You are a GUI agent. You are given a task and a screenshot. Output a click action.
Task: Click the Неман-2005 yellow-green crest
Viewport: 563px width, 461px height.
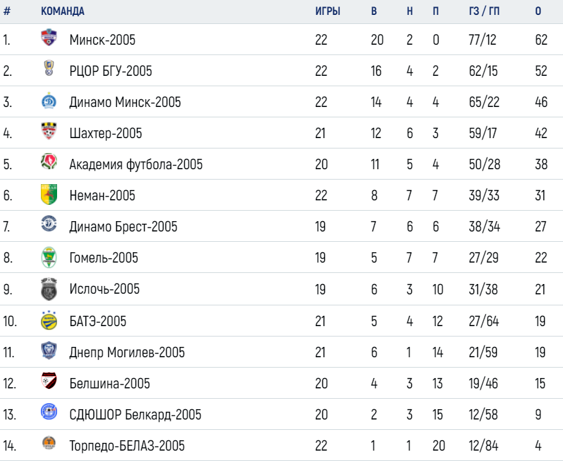coord(49,195)
